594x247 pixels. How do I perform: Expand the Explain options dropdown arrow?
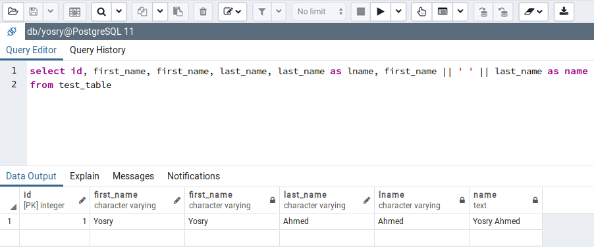(460, 12)
